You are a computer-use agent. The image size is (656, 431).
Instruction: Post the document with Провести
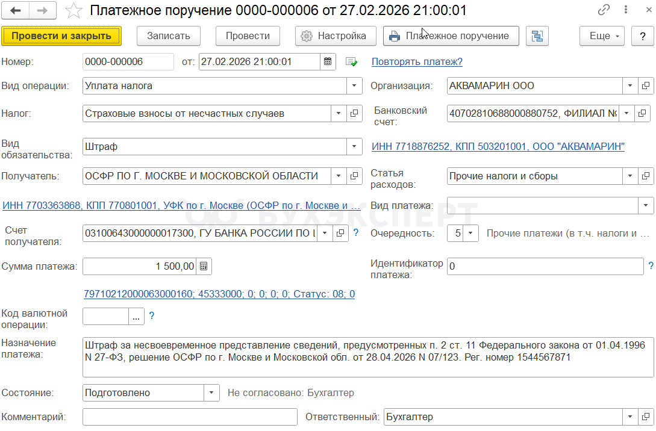(x=248, y=36)
